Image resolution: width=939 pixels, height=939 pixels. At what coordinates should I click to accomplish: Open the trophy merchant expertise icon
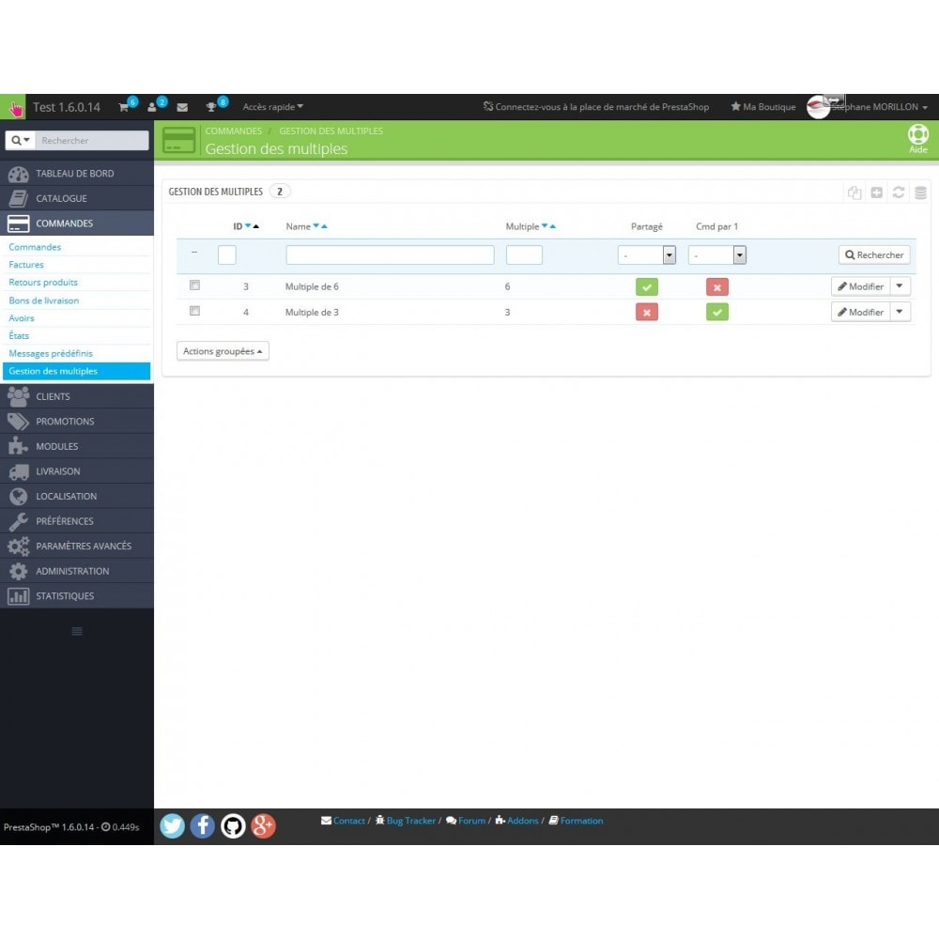tap(210, 107)
